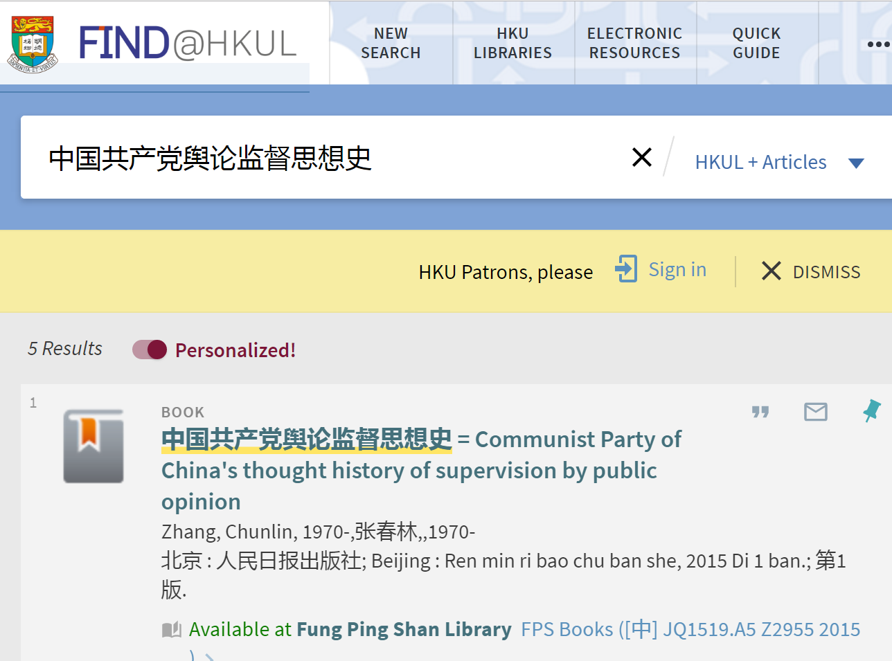Click the book cover thumbnail icon
Viewport: 892px width, 661px height.
[x=93, y=446]
